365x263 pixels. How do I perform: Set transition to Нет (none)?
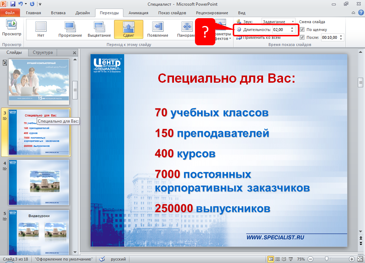point(41,29)
